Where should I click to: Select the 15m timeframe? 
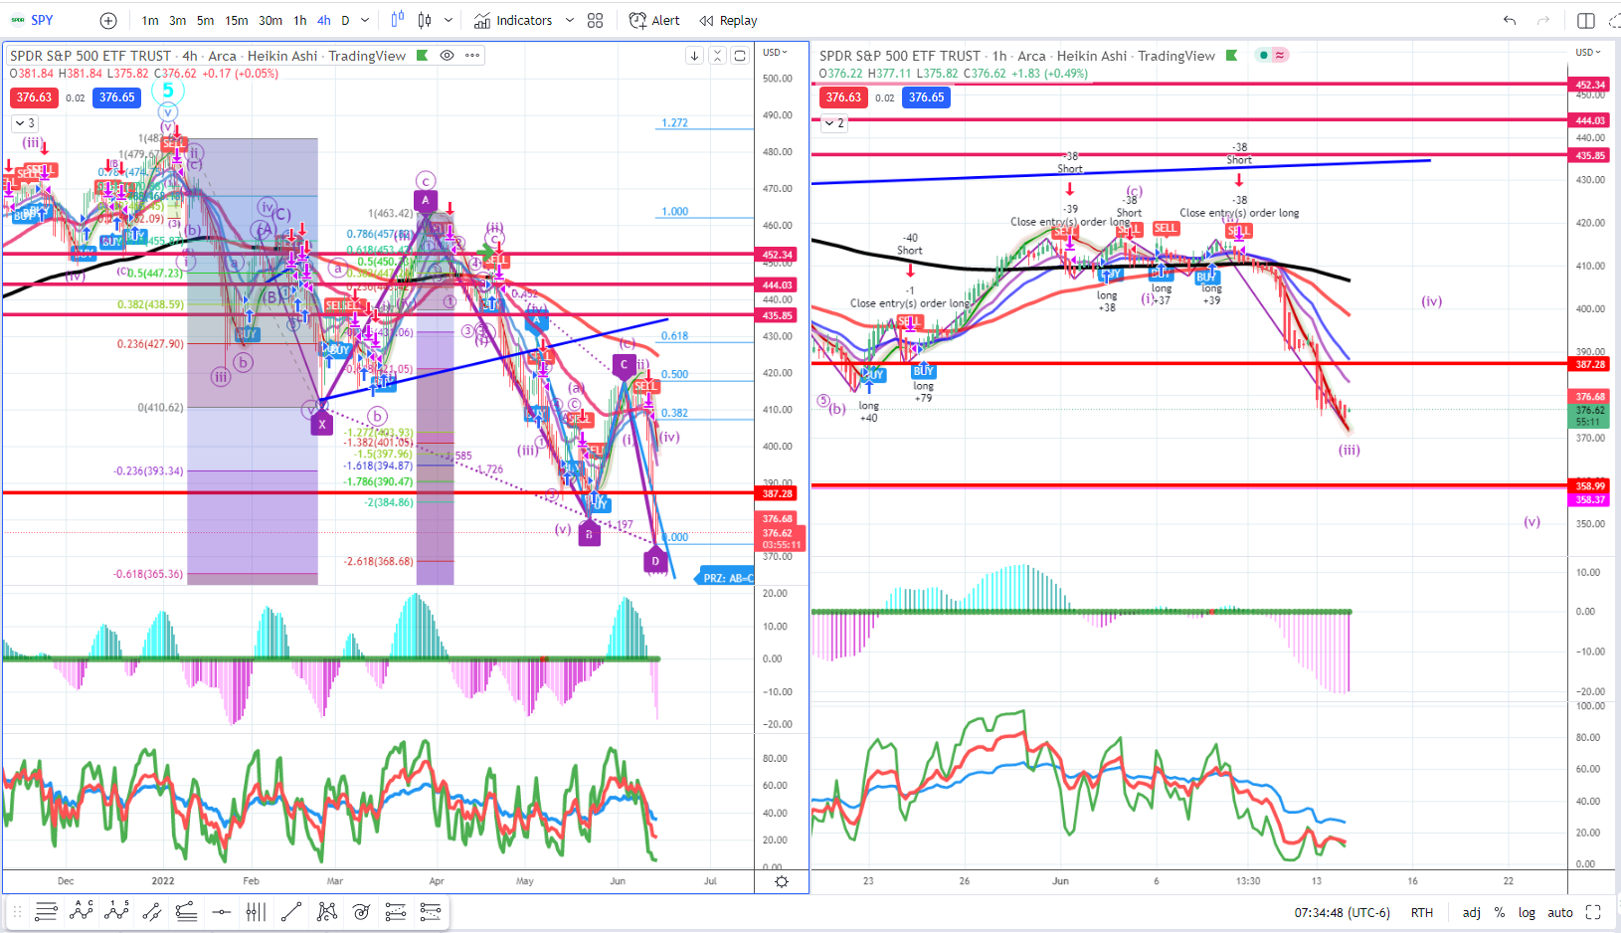tap(237, 20)
